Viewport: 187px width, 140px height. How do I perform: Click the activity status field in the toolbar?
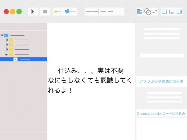(x=105, y=12)
